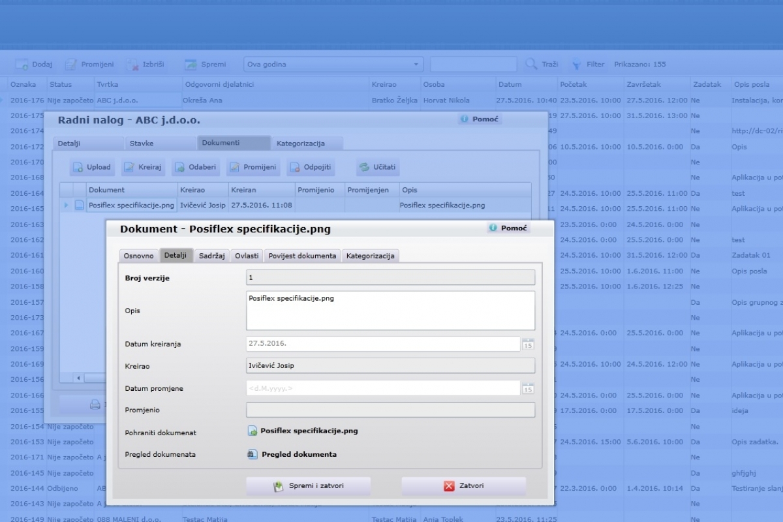
Task: Click Pregled dokumenta binoculars icon
Action: point(253,455)
